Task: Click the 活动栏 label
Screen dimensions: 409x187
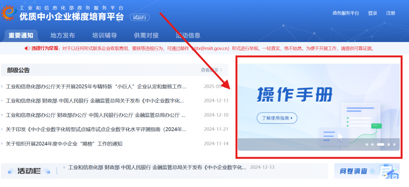Action: 29,171
